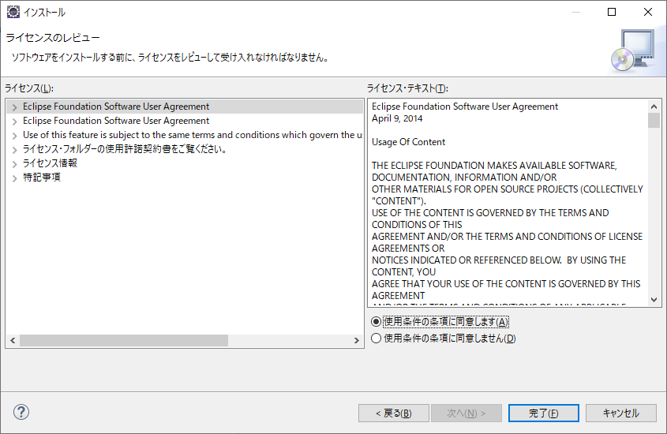Cancel the install with キャンセル button
Screen dimensions: 667x434
tap(620, 413)
